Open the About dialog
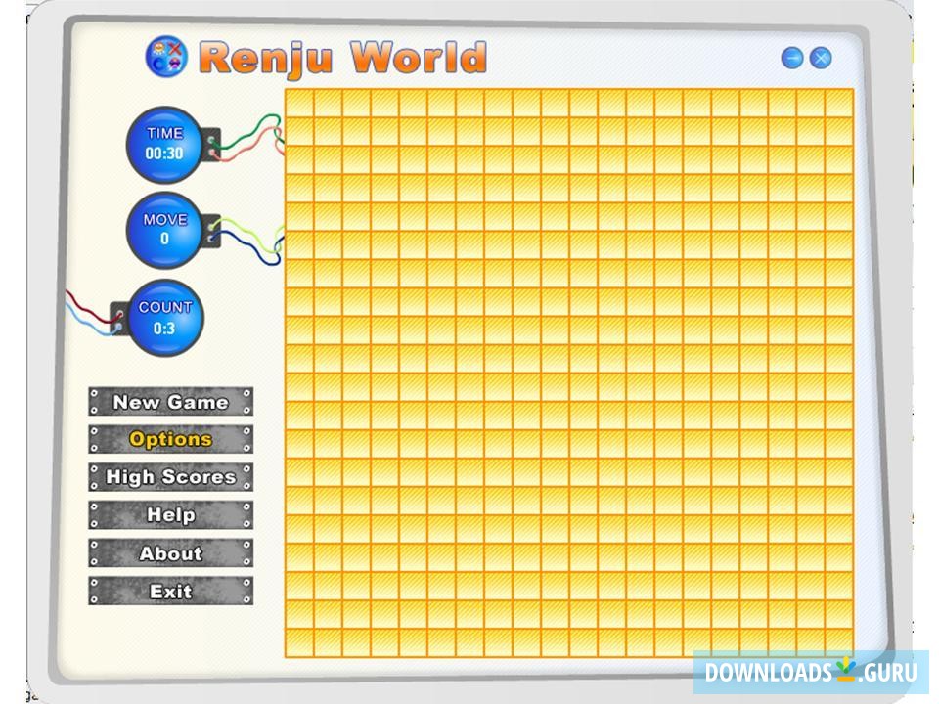This screenshot has width=939, height=704. coord(169,552)
